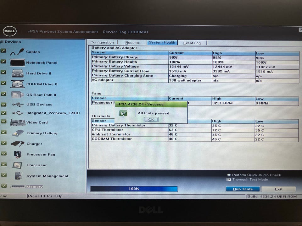The height and width of the screenshot is (226, 302).
Task: Select the CDROM Drive 0 icon
Action: (18, 84)
